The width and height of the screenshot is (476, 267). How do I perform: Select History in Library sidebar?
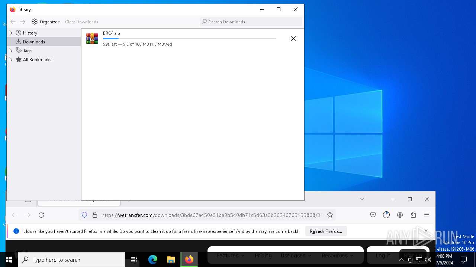pos(30,33)
